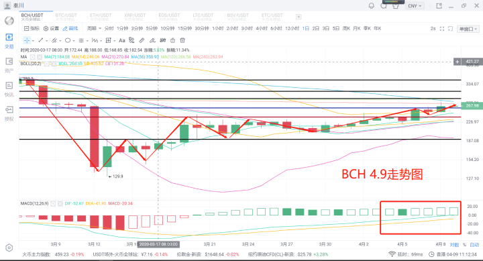Open BOLL indicator settings gear

tap(46, 64)
